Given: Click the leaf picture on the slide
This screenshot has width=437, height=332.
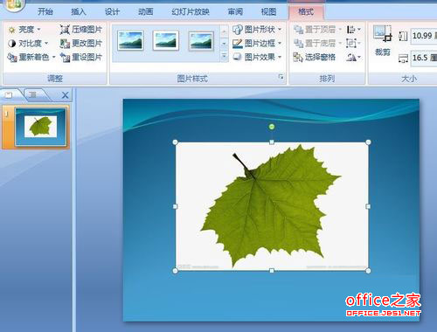Looking at the screenshot, I should (x=272, y=206).
